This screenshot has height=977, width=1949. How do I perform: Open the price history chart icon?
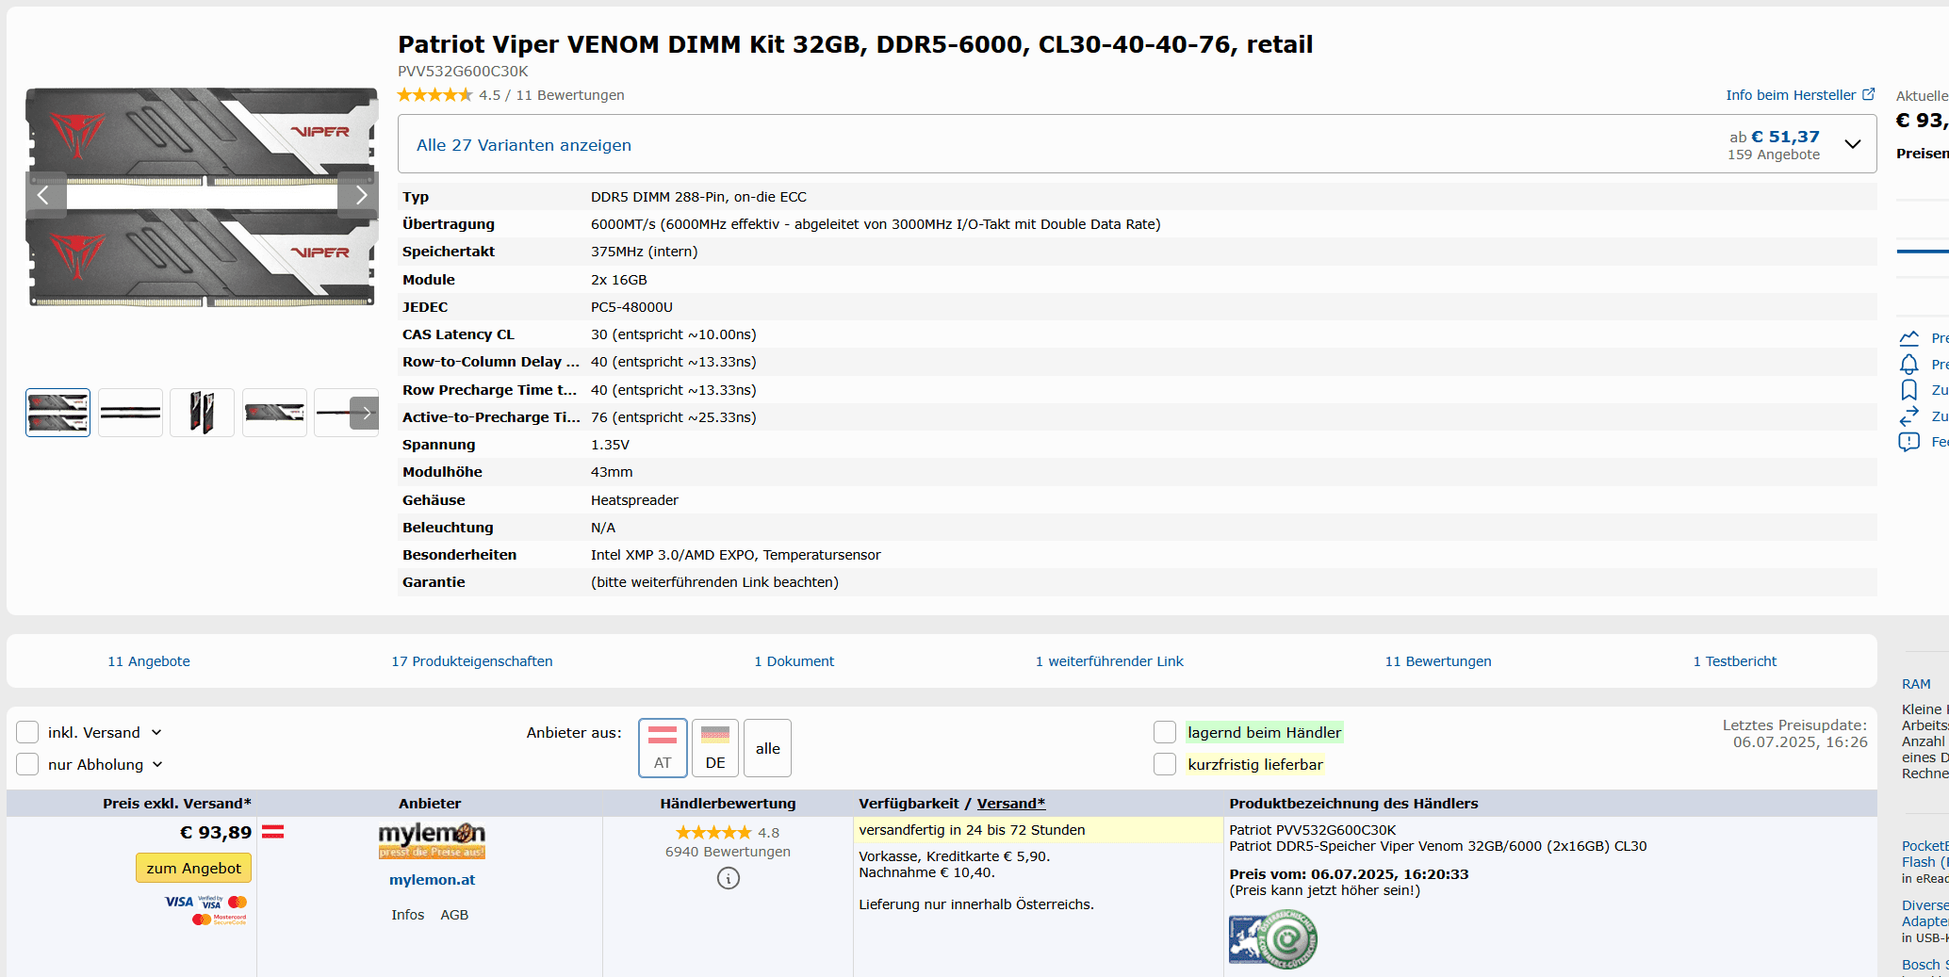(1909, 338)
